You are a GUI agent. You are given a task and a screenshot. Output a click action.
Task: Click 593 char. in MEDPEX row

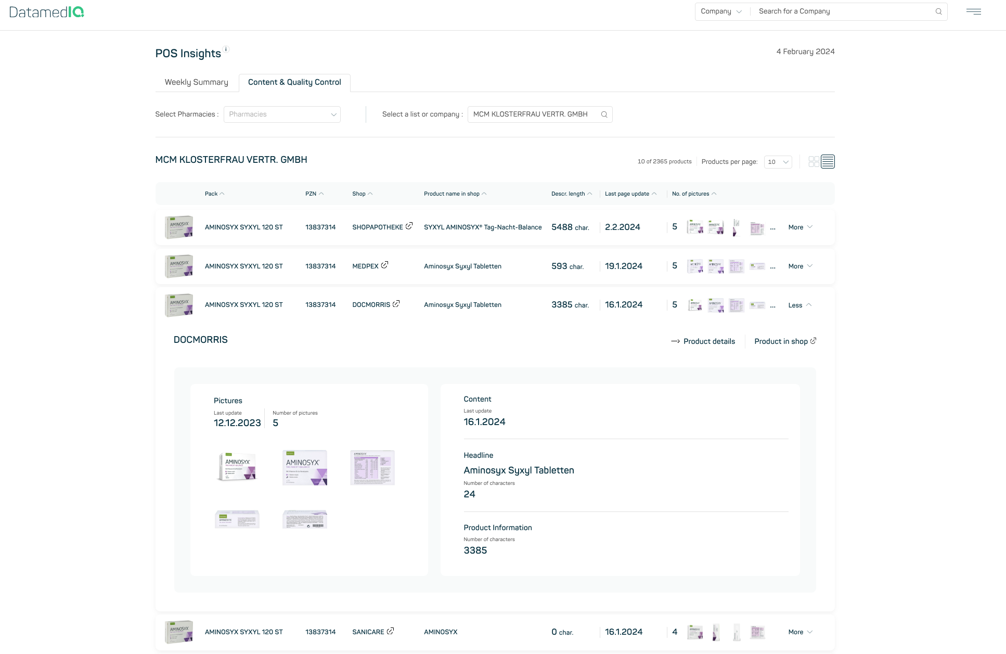click(568, 266)
